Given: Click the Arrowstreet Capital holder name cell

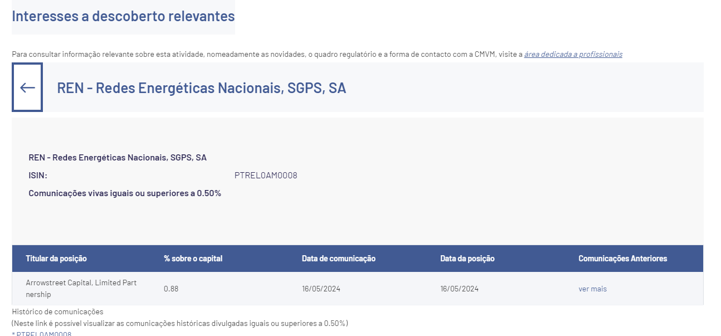Looking at the screenshot, I should [x=81, y=288].
